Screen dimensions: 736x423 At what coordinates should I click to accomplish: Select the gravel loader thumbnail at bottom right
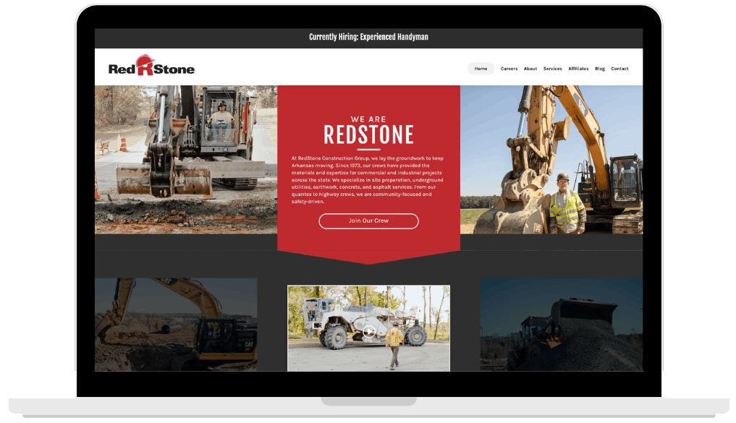(x=562, y=325)
